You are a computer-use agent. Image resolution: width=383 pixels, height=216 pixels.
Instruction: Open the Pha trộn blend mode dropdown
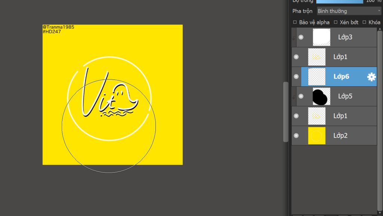[349, 11]
